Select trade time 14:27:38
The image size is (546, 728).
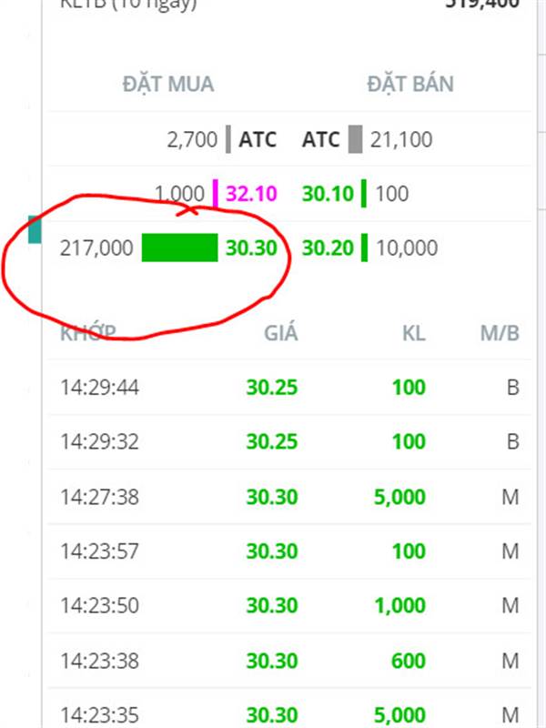tap(99, 497)
